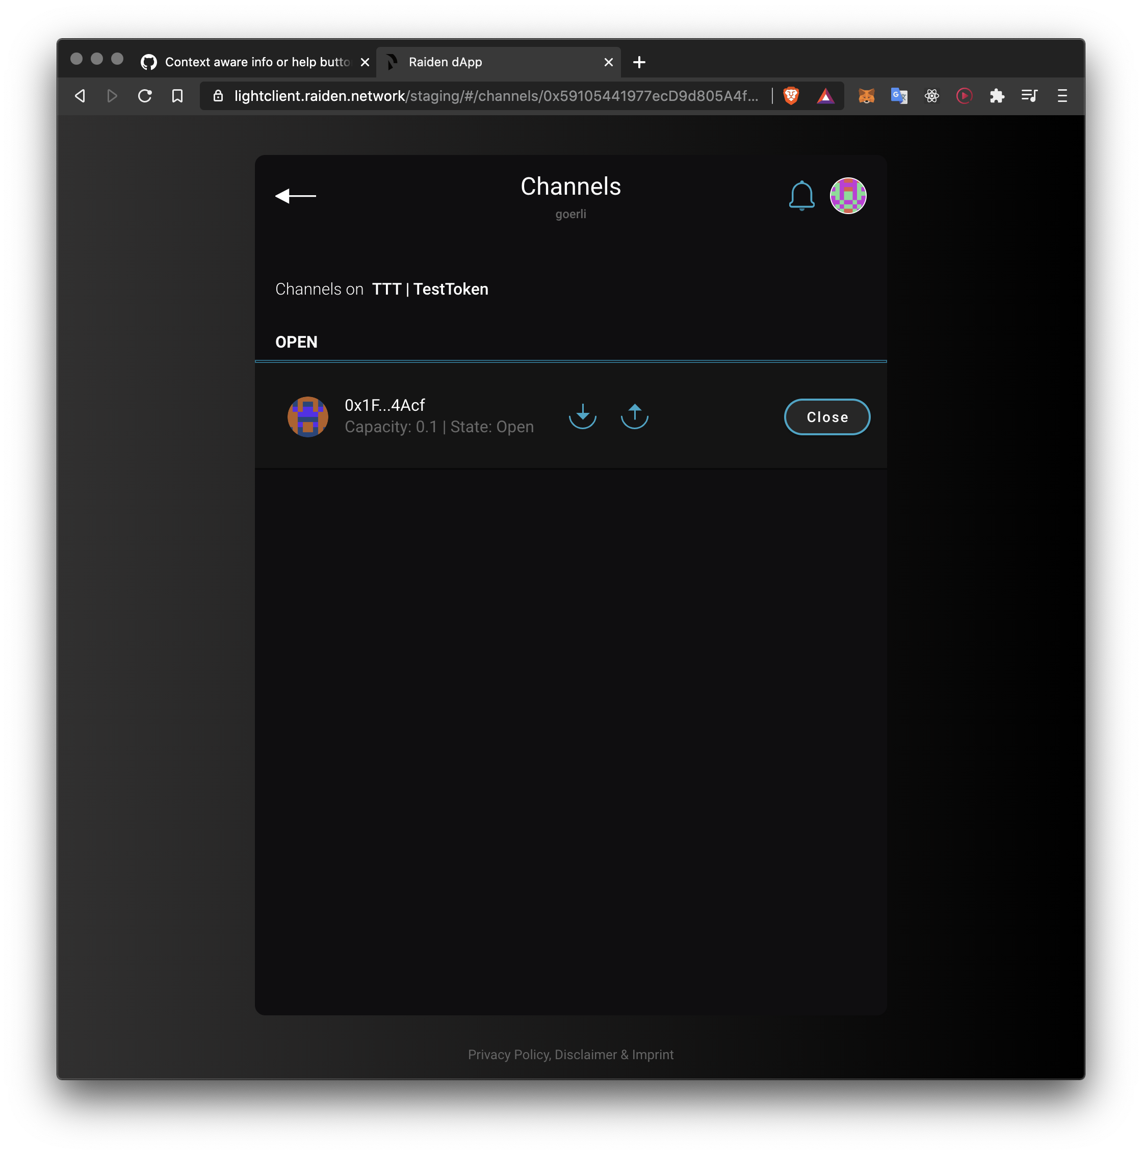Click the lock site info icon
Viewport: 1142px width, 1155px height.
click(218, 96)
